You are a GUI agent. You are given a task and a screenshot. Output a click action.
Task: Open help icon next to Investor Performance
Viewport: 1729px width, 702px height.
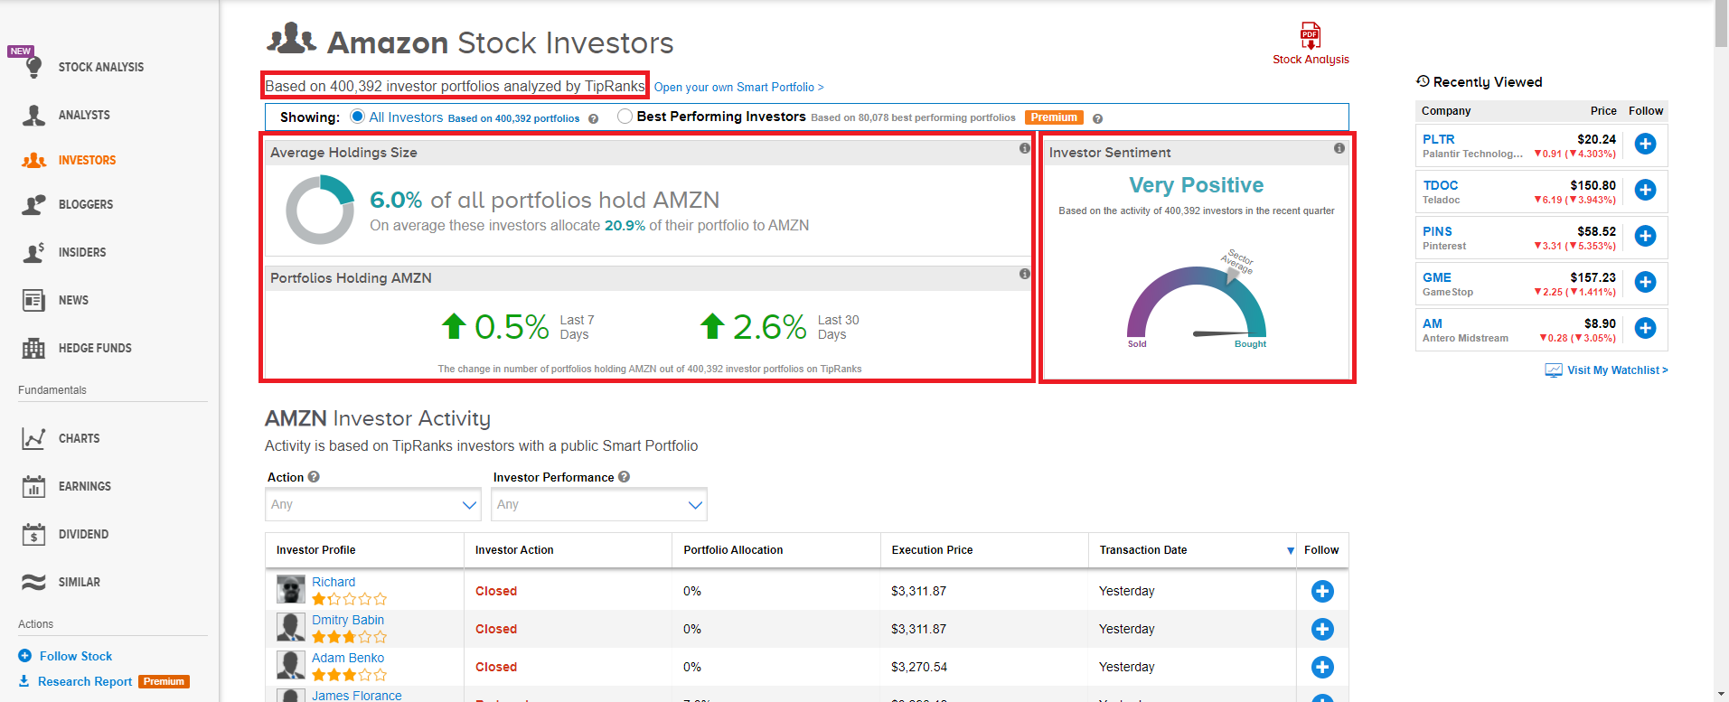coord(624,477)
